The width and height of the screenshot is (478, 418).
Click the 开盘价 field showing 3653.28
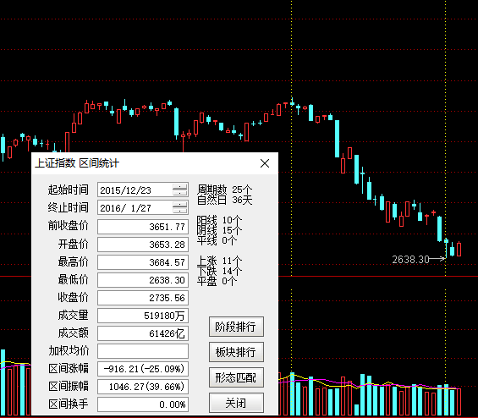[x=143, y=245]
